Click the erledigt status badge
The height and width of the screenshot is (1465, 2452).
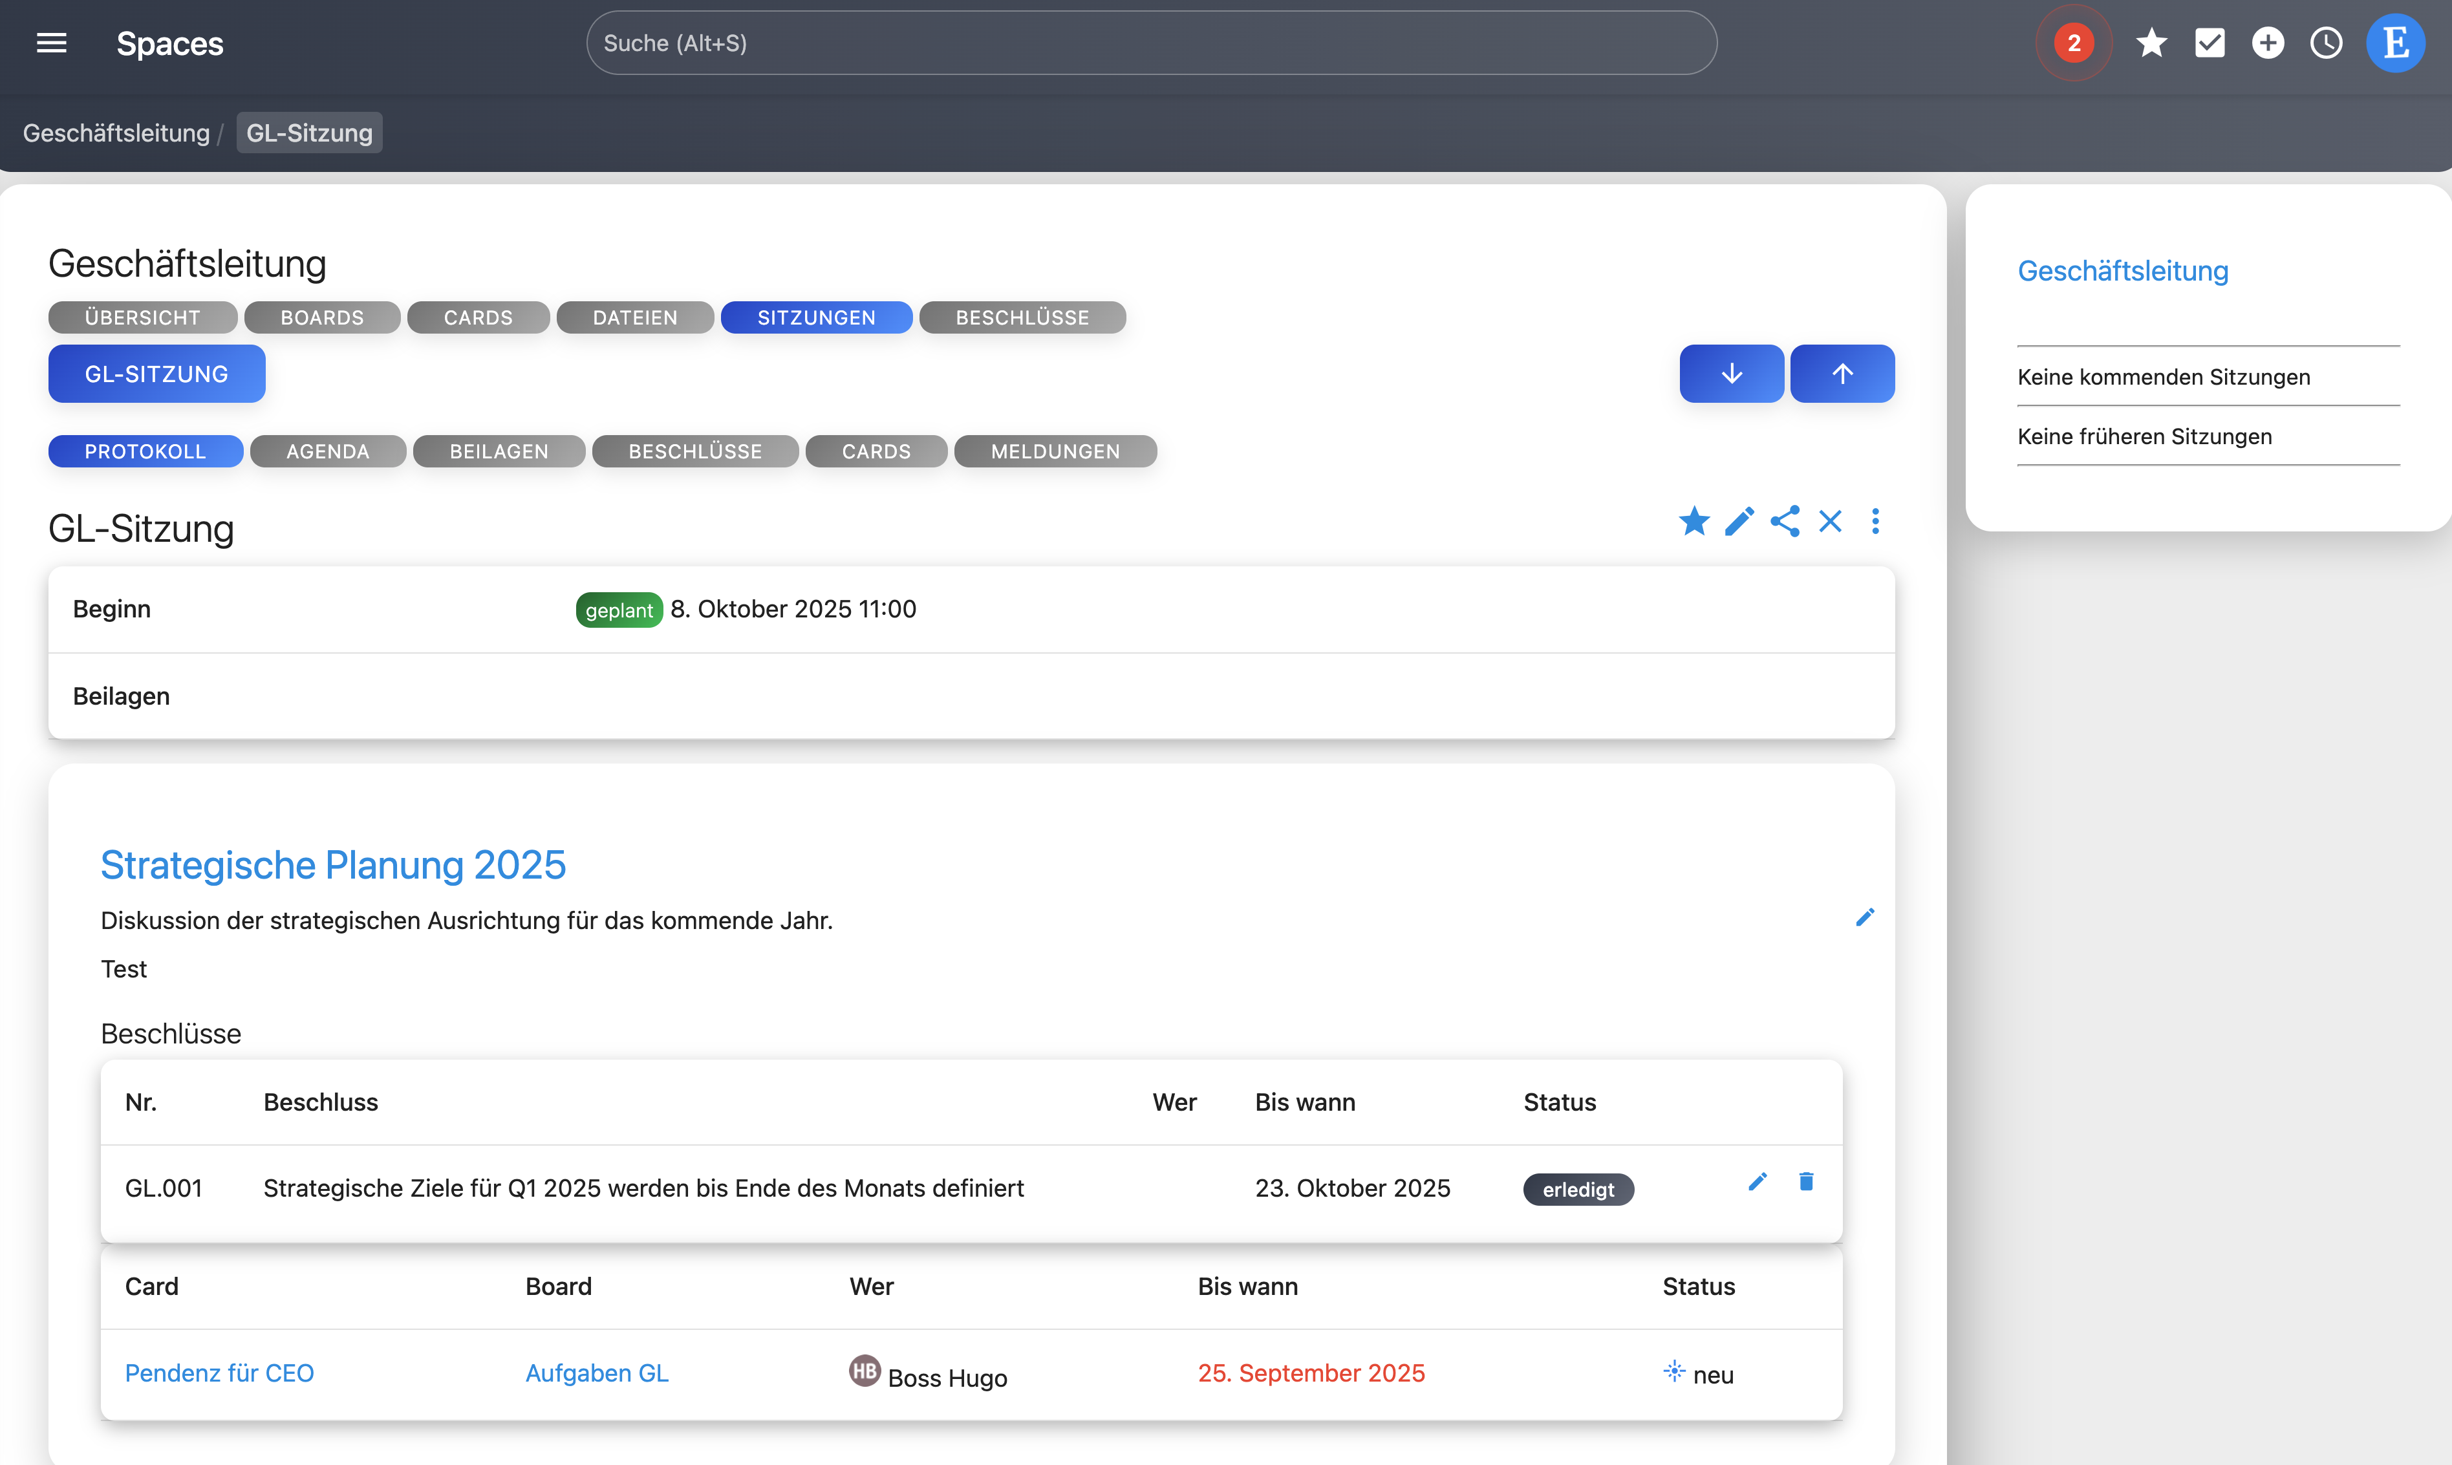click(1577, 1190)
